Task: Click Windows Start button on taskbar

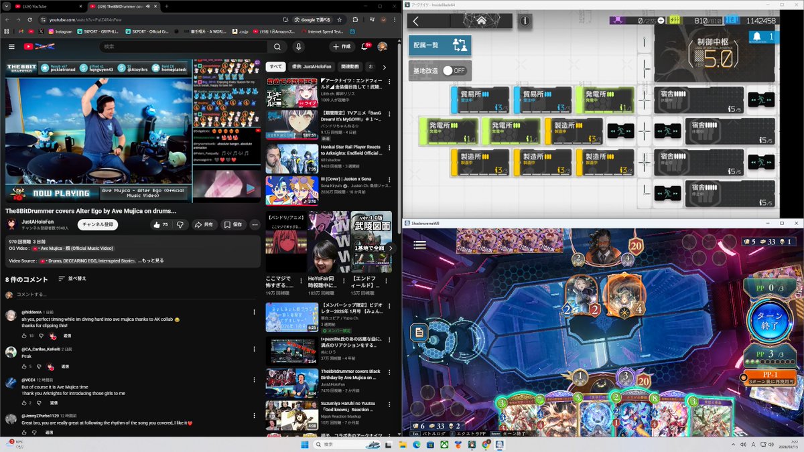Action: tap(305, 445)
